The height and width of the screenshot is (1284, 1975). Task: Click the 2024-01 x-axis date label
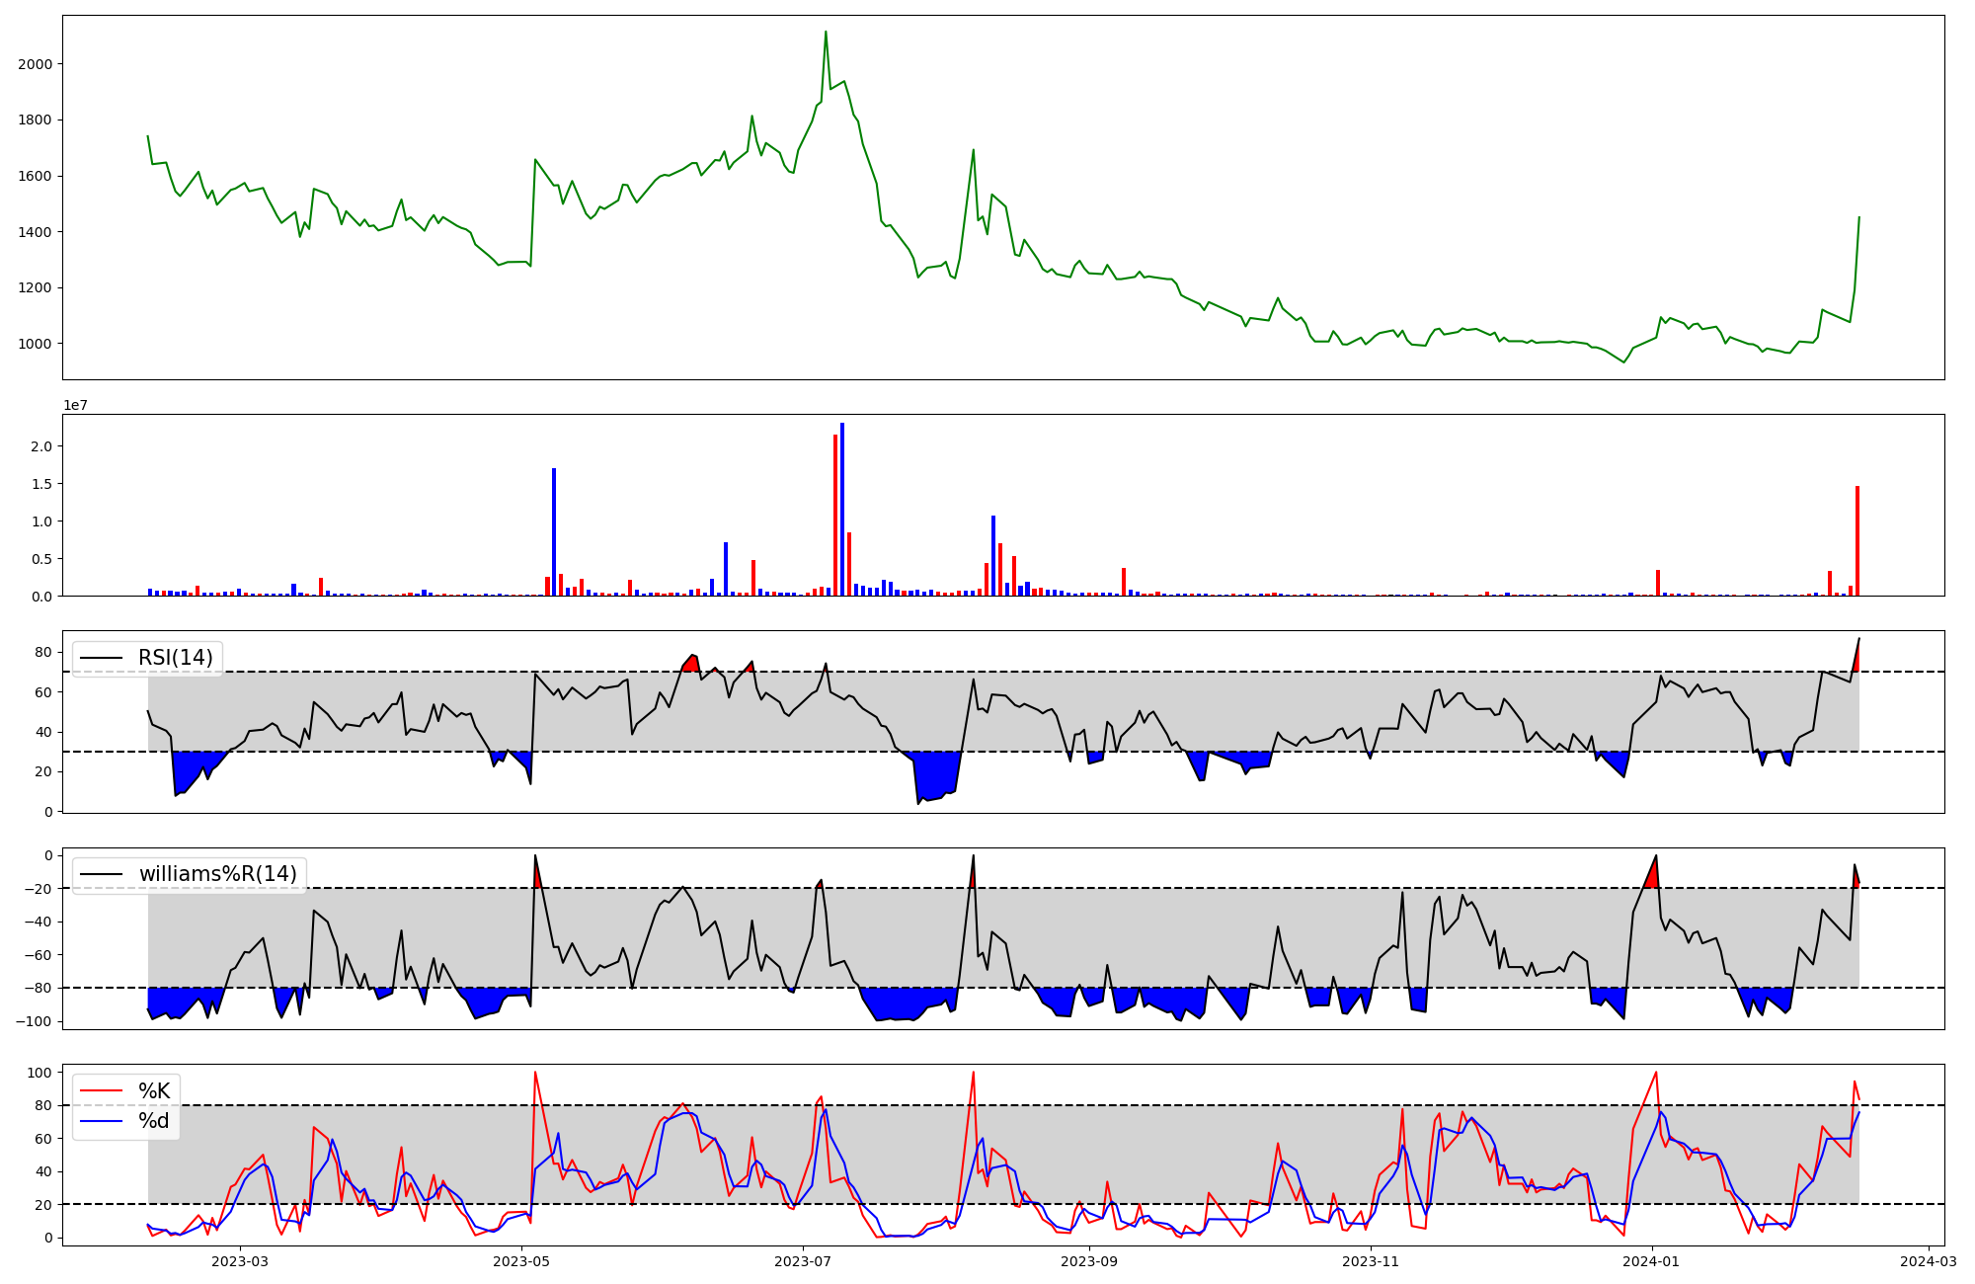pos(1651,1261)
